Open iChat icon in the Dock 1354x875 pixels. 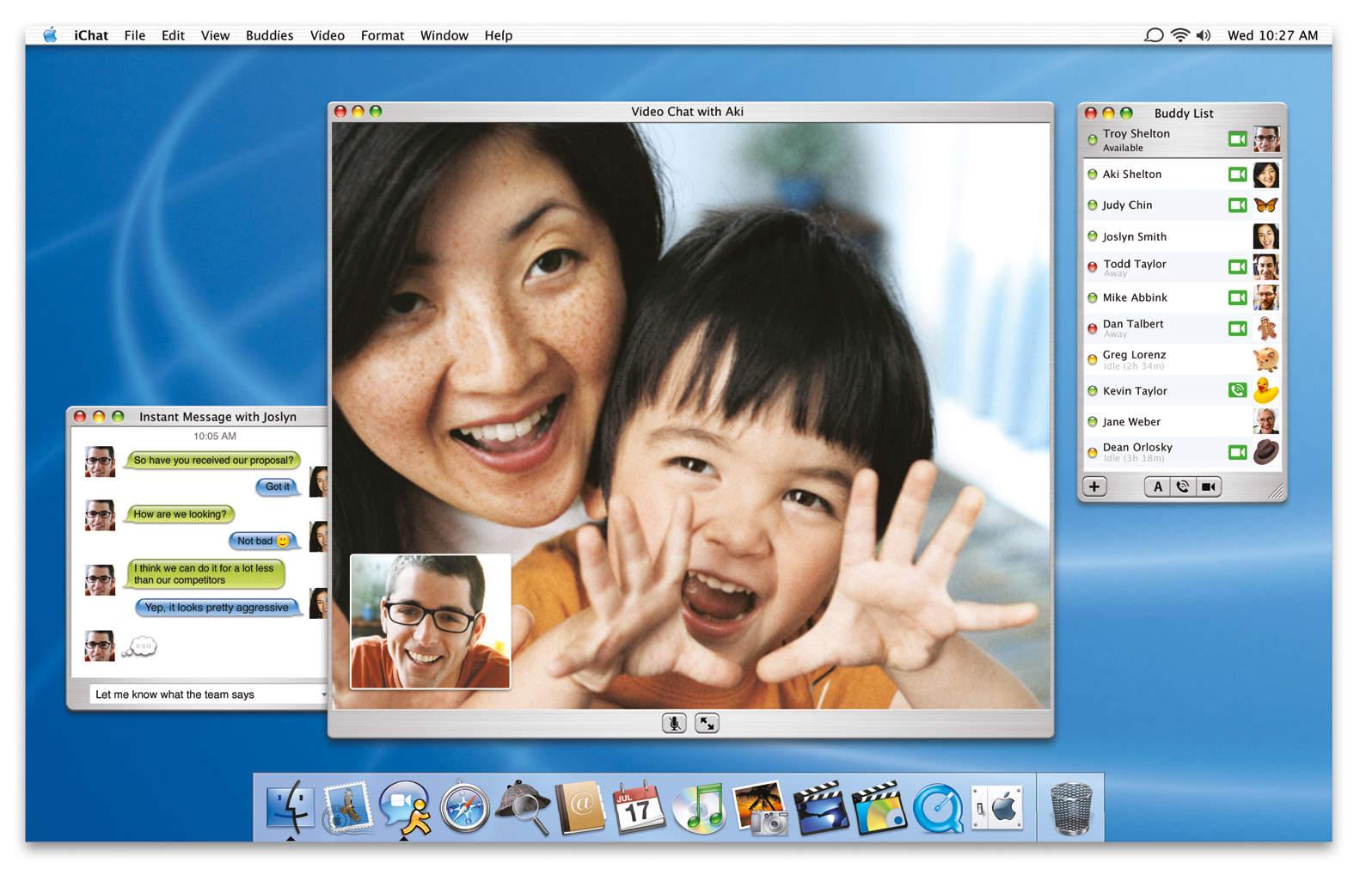pos(405,808)
